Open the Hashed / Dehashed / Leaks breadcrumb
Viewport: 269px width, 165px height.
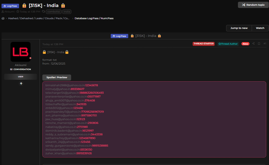(39, 18)
